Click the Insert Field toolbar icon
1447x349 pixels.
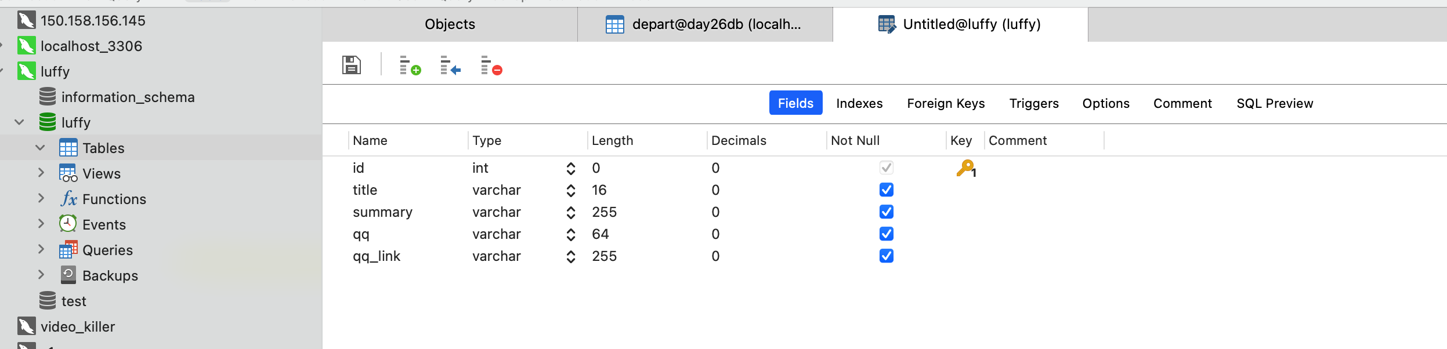(450, 66)
